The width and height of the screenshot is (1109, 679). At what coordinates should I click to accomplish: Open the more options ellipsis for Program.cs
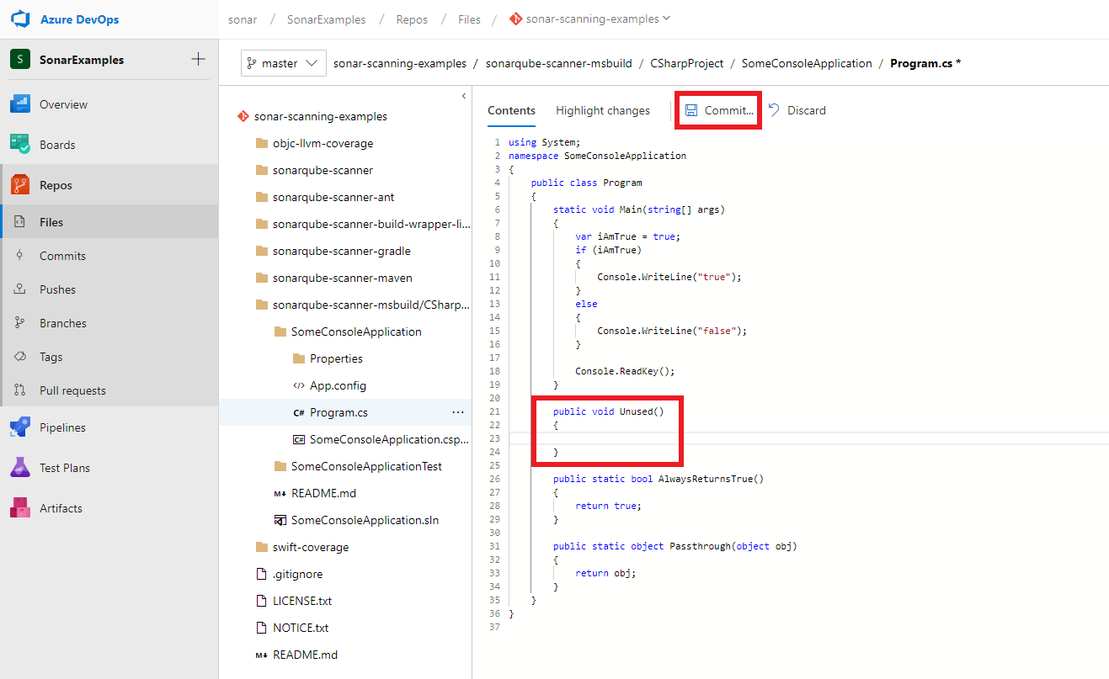(x=458, y=412)
